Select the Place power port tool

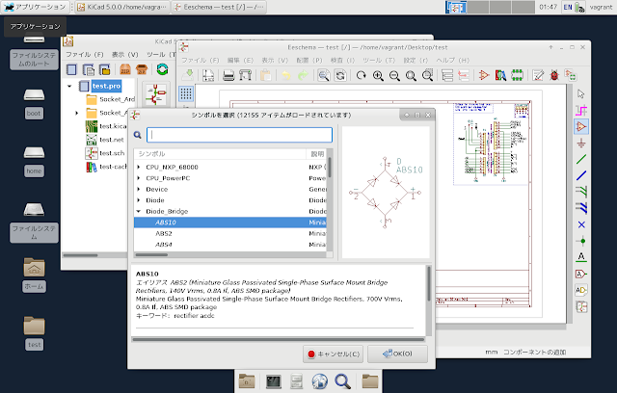click(581, 144)
